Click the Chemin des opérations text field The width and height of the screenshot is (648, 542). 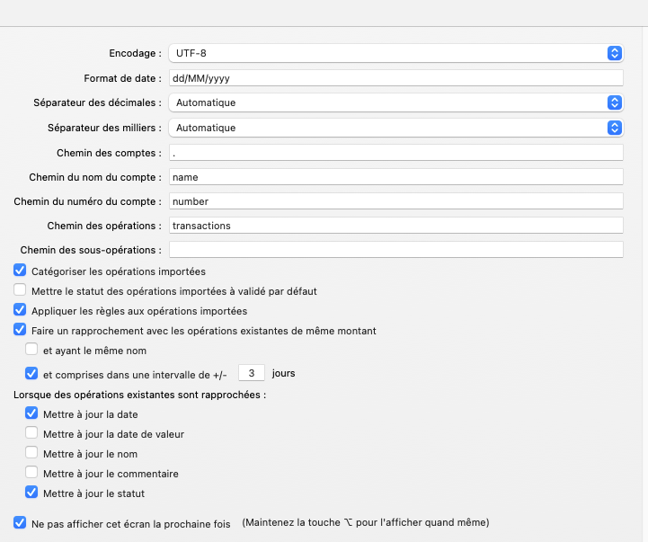(x=395, y=226)
